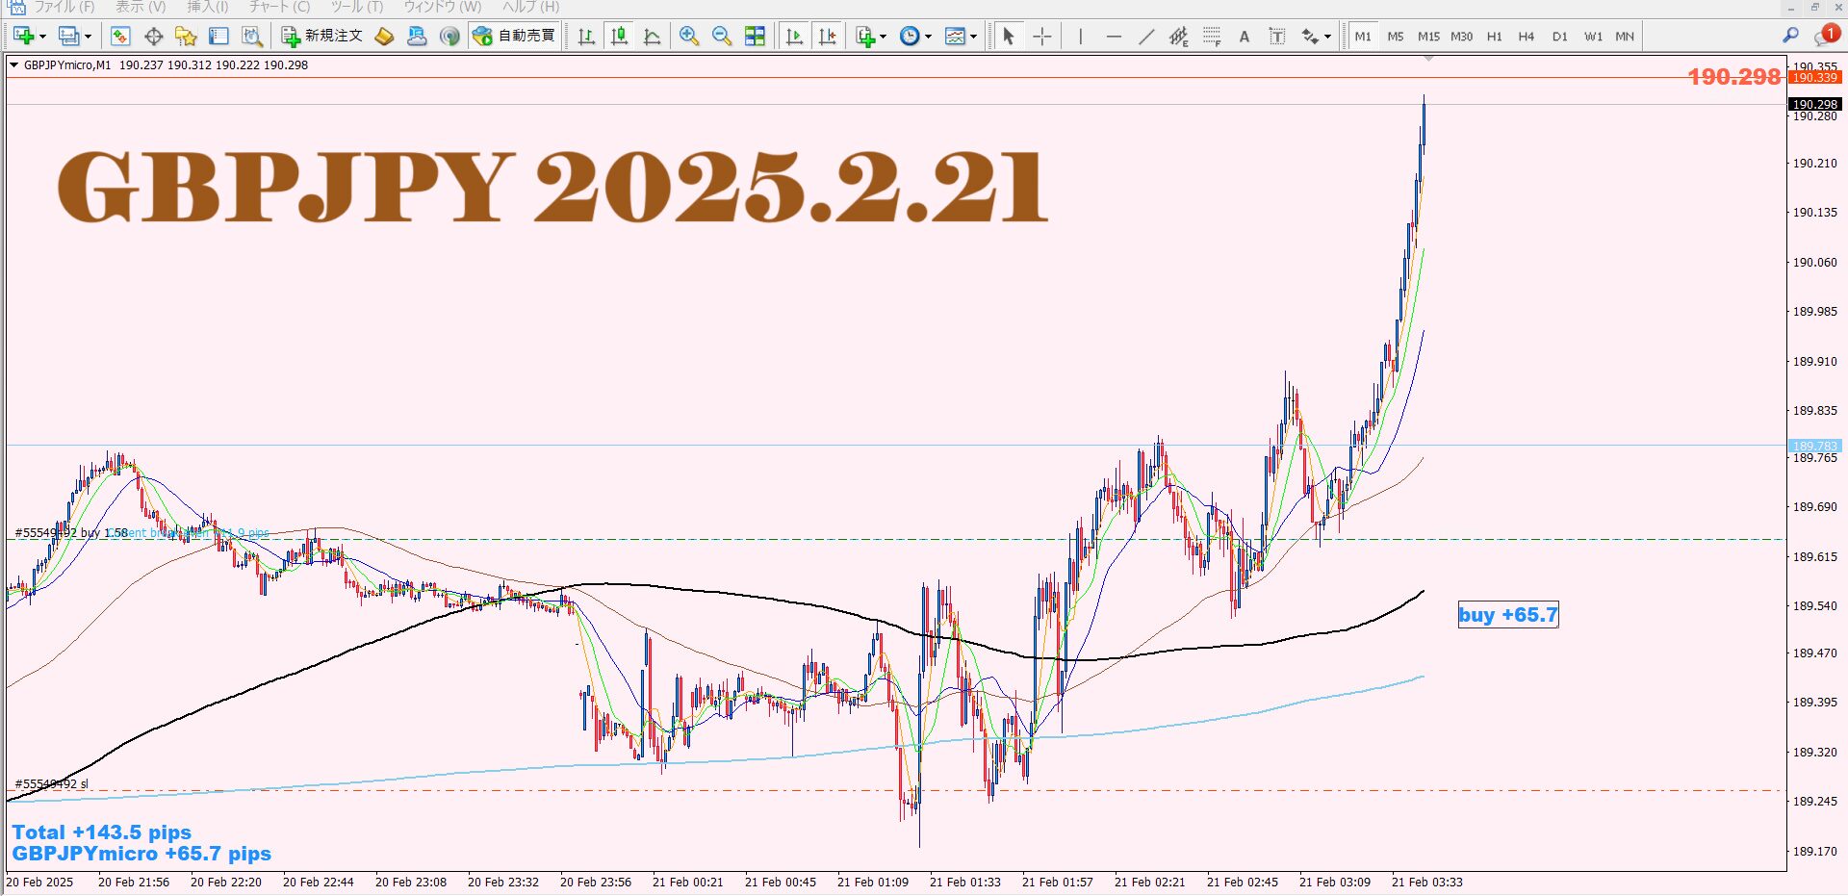Image resolution: width=1848 pixels, height=896 pixels.
Task: Open the Market Watch window icon
Action: click(120, 37)
